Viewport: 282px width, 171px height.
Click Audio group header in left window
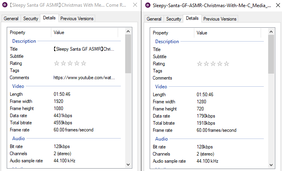(19, 139)
